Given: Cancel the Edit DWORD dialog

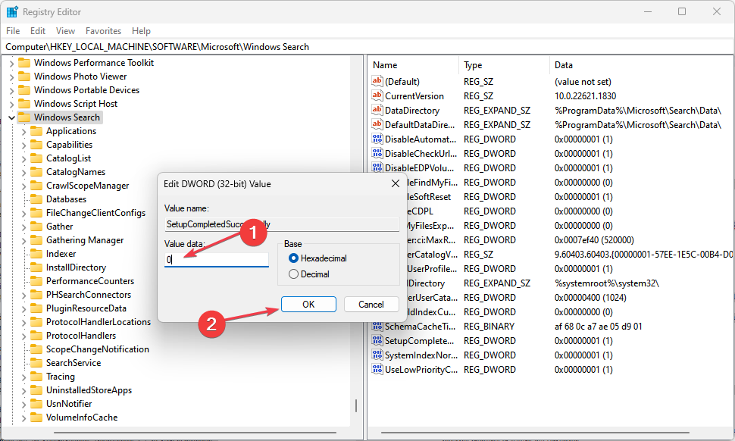Looking at the screenshot, I should coord(371,304).
